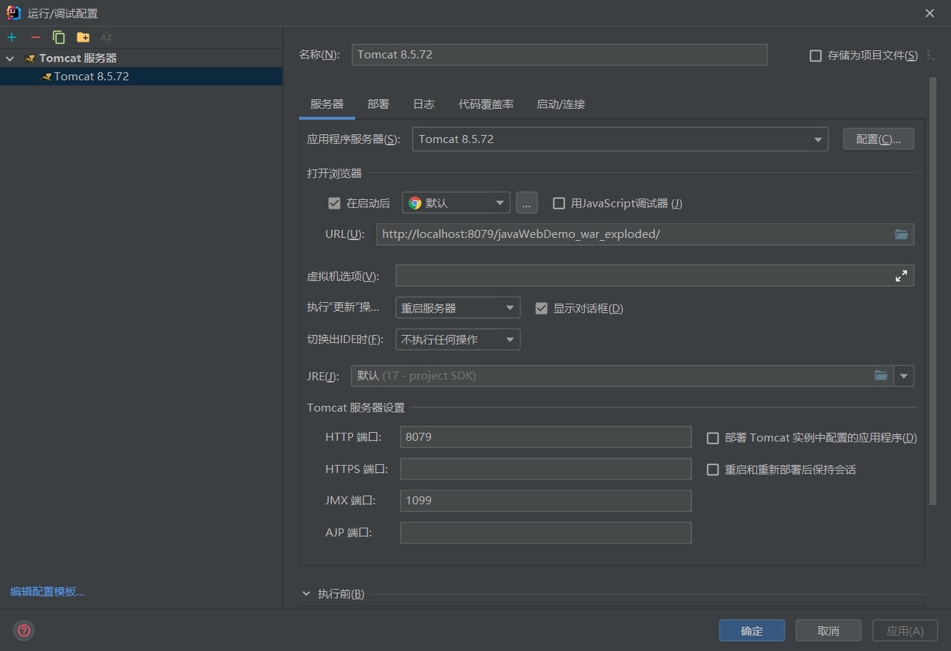Toggle the 存储为项目文件 checkbox
Image resolution: width=951 pixels, height=651 pixels.
pos(816,55)
